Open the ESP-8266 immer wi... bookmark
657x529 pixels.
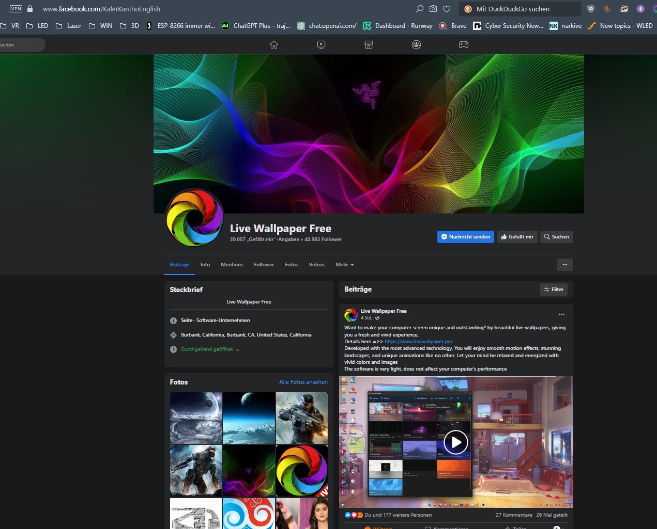[180, 25]
